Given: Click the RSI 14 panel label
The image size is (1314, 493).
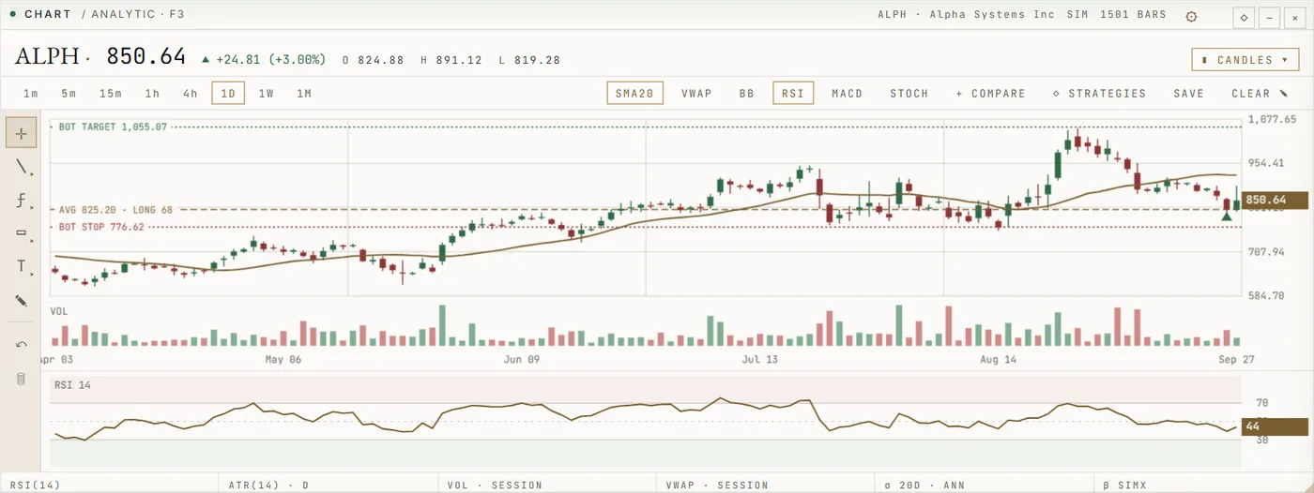Looking at the screenshot, I should click(x=72, y=385).
